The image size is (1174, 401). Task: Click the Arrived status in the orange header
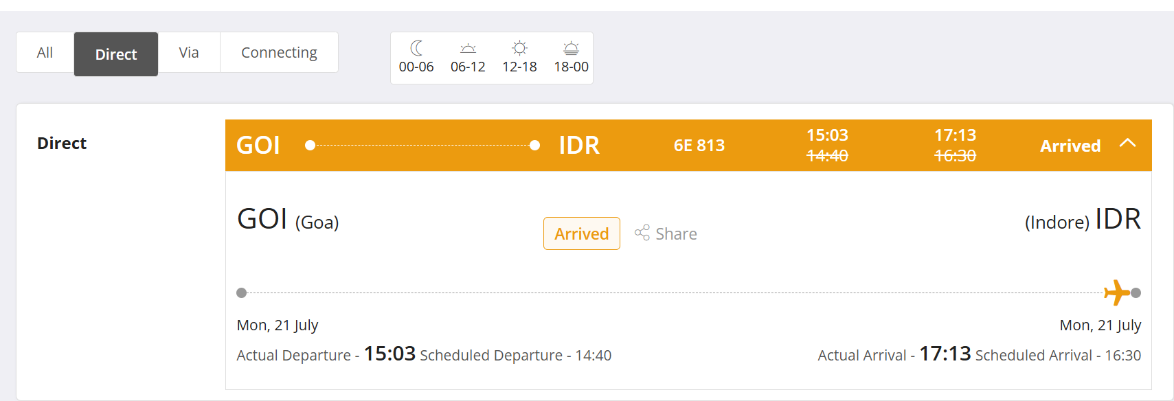(x=1070, y=146)
